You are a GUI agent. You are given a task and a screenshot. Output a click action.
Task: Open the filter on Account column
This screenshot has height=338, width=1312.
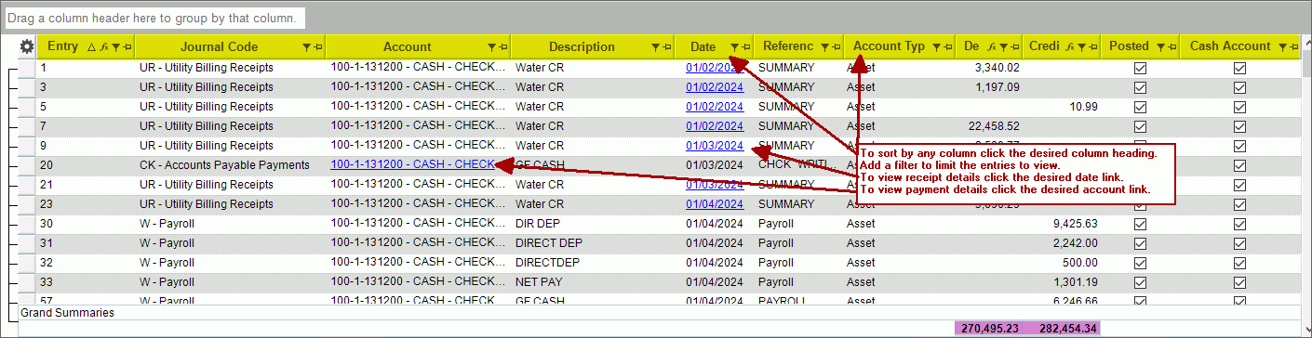[490, 47]
